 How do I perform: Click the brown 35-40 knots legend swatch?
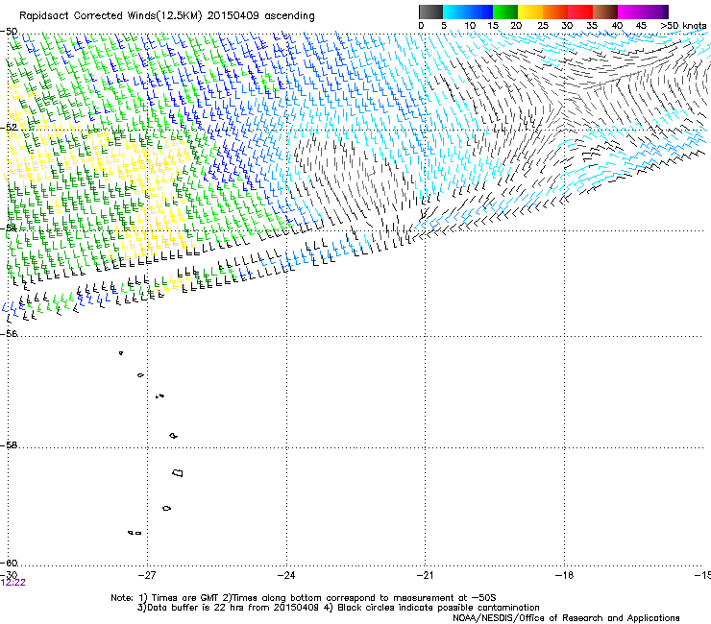tap(605, 12)
